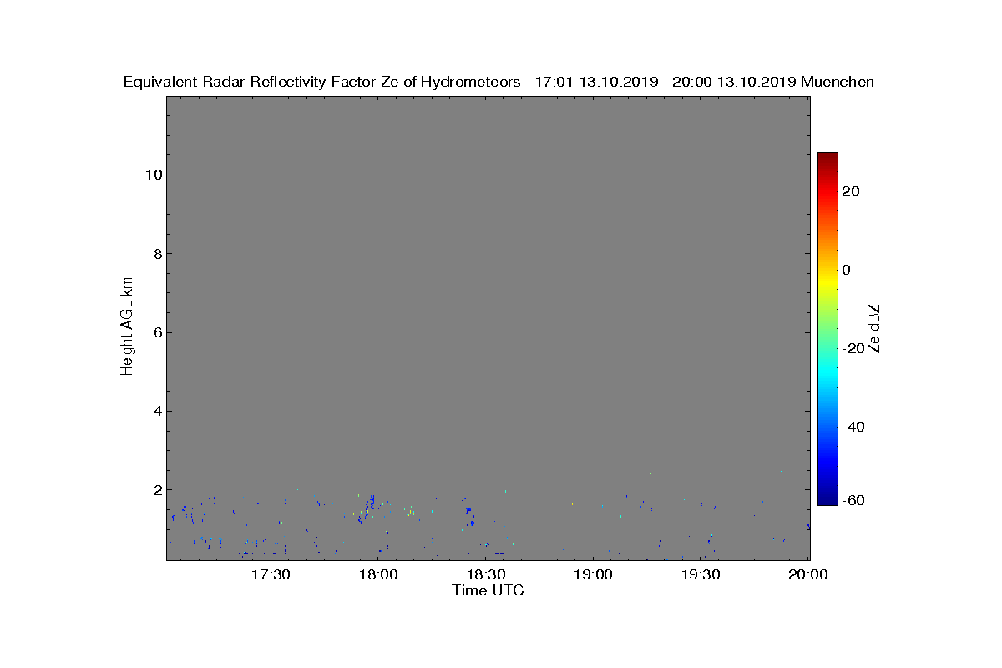Click the 19:00 time axis label
Screen dimensions: 1002x668
(594, 574)
